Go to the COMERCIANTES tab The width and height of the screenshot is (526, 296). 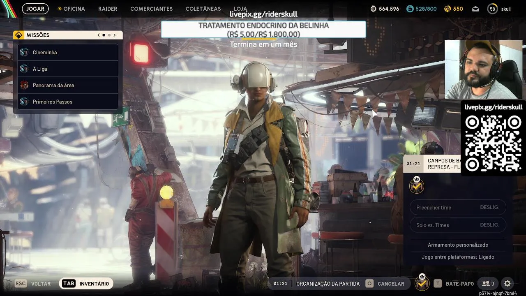tap(151, 9)
